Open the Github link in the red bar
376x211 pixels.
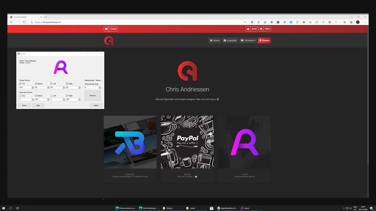(x=265, y=29)
